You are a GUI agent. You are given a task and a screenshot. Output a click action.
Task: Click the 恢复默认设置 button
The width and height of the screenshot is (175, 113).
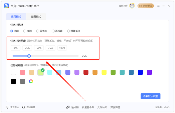pos(150,96)
